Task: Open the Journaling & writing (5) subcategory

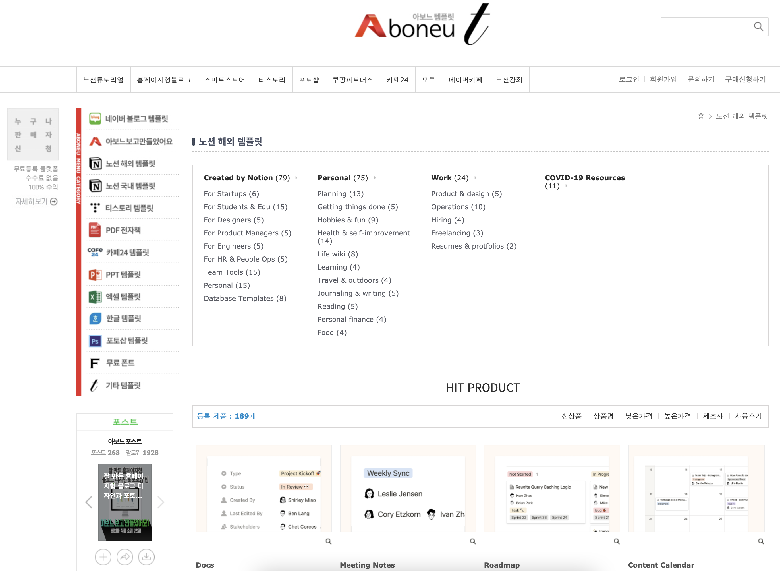Action: coord(358,293)
